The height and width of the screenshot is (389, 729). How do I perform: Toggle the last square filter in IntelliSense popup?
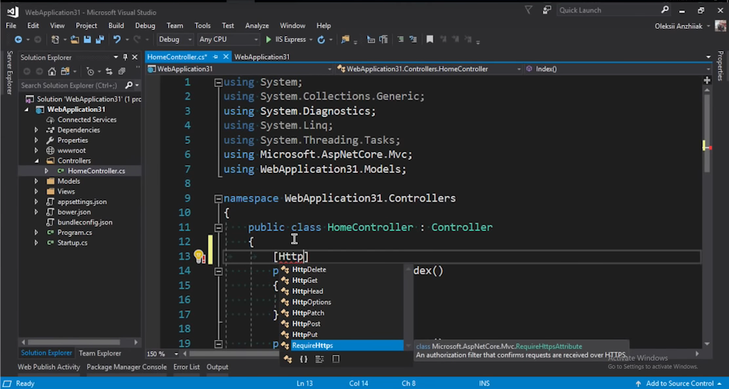pos(336,360)
